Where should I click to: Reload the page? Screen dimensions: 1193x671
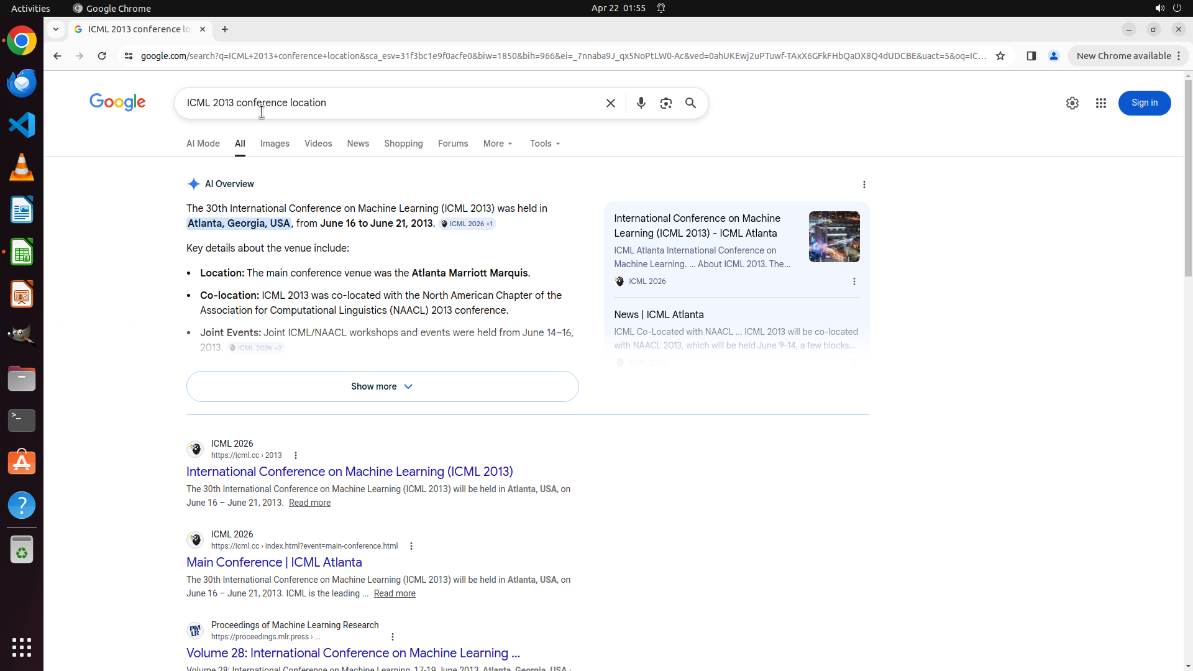pos(102,56)
